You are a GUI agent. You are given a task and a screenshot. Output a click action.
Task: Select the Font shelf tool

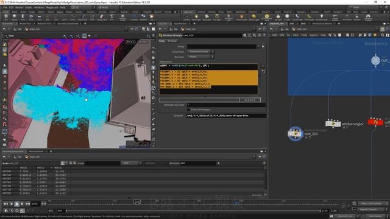click(x=112, y=18)
